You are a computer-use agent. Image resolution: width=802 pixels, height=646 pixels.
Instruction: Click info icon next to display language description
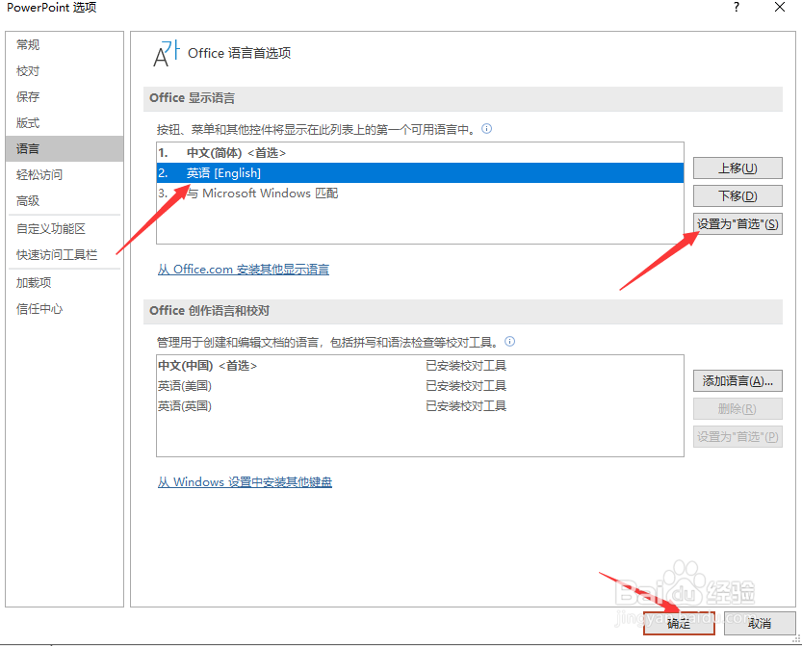(487, 129)
